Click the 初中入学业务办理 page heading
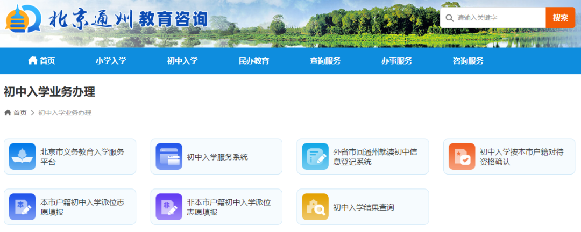 pyautogui.click(x=49, y=92)
